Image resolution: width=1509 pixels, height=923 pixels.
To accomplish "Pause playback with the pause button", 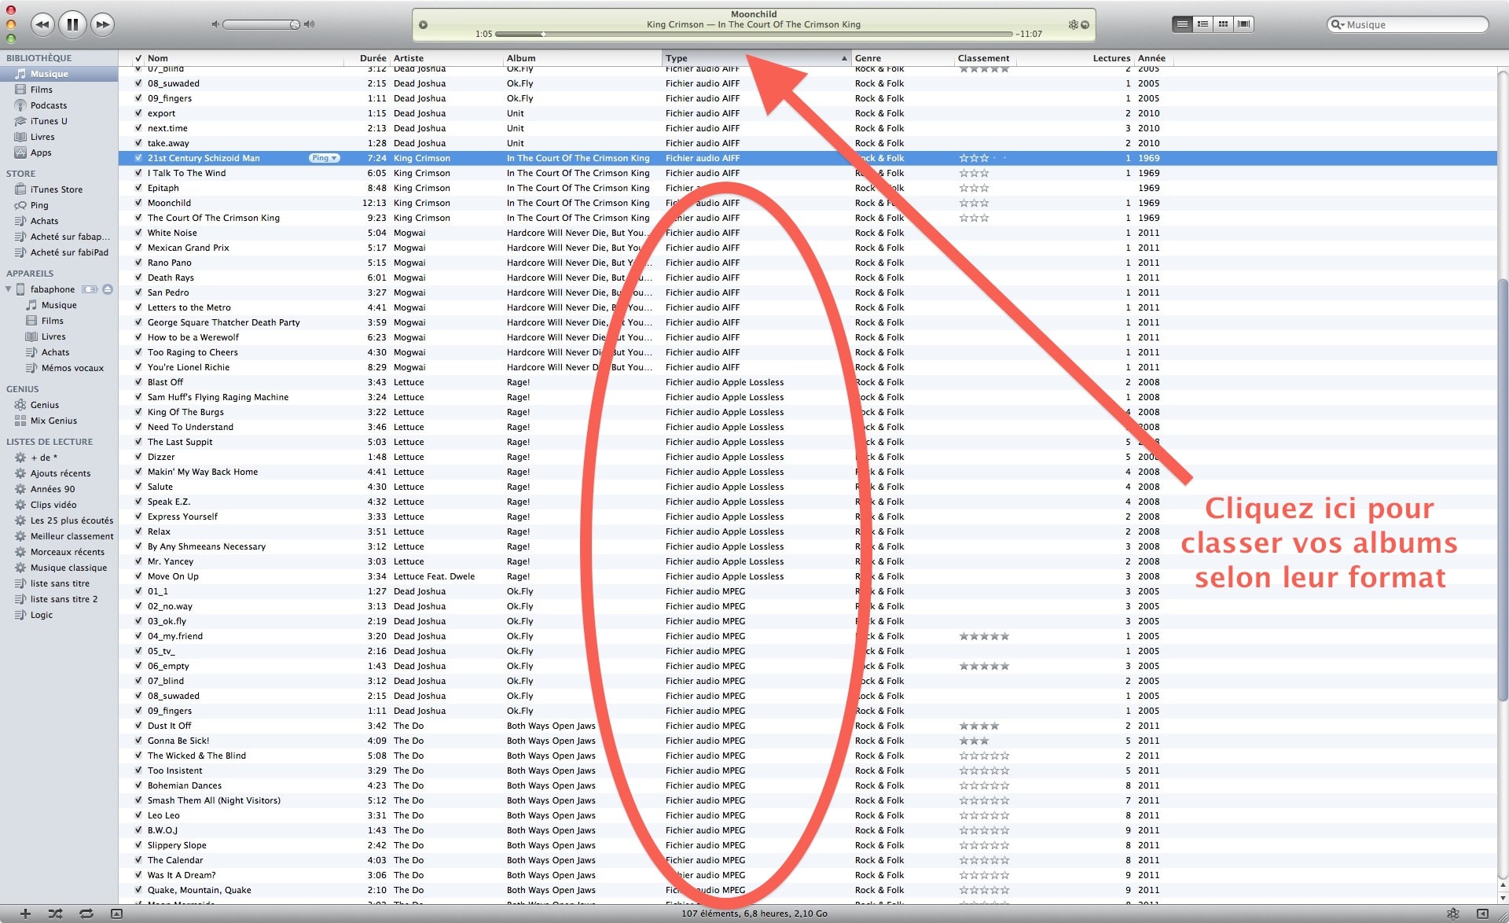I will point(72,24).
